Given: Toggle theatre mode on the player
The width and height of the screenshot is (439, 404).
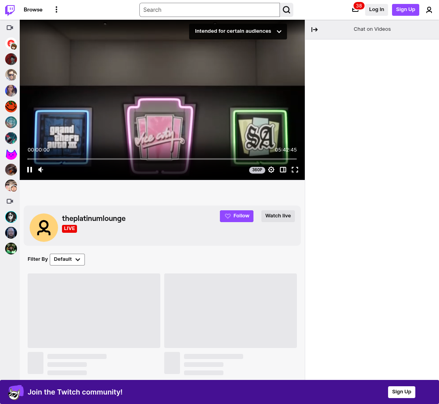Looking at the screenshot, I should coord(283,170).
